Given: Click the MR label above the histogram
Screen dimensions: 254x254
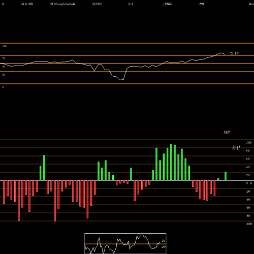Looking at the screenshot, I should point(227,132).
